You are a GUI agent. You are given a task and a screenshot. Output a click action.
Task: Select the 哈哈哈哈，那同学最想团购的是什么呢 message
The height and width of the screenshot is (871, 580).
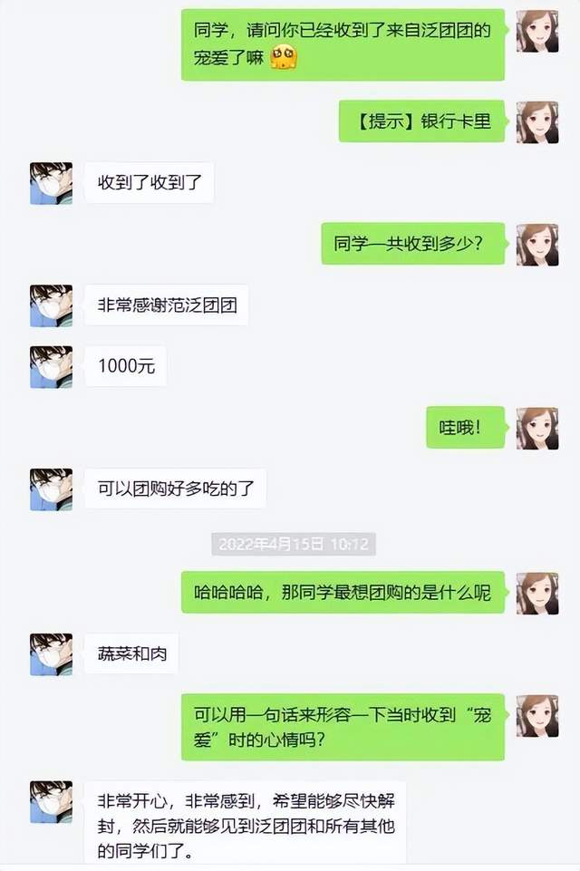[x=343, y=592]
